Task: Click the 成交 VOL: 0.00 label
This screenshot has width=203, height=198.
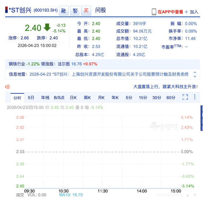Action: pyautogui.click(x=31, y=195)
